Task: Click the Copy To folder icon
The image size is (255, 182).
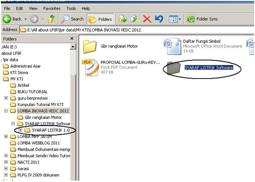Action: tap(134, 19)
